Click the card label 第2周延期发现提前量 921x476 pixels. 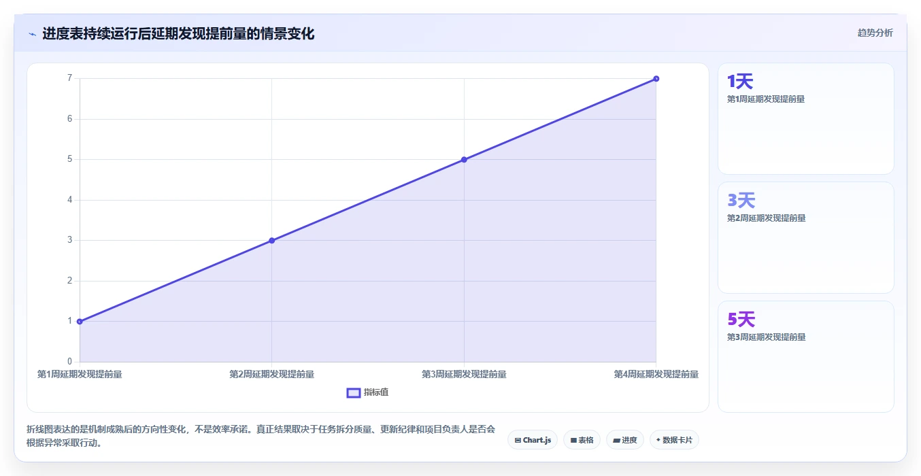coord(766,218)
